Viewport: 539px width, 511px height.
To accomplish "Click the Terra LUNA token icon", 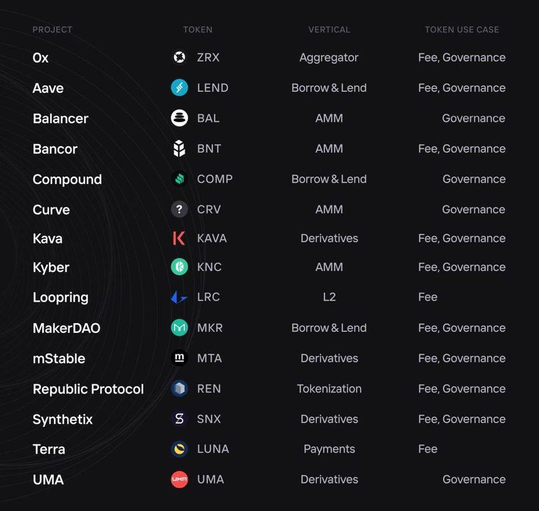I will (x=179, y=449).
